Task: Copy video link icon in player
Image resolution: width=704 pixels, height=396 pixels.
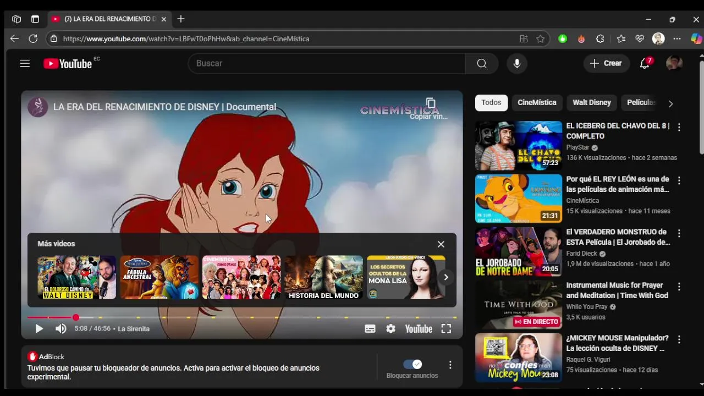Action: coord(431,103)
